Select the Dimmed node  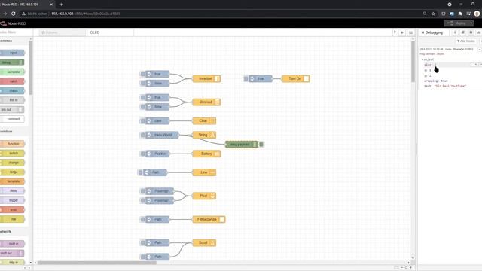coord(206,102)
